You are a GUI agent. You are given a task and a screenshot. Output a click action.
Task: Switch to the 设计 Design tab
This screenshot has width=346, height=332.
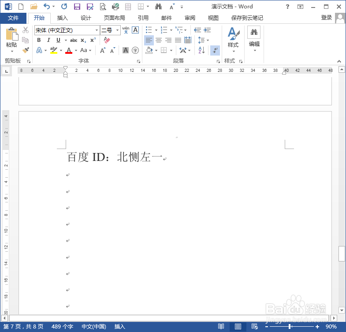tap(86, 18)
